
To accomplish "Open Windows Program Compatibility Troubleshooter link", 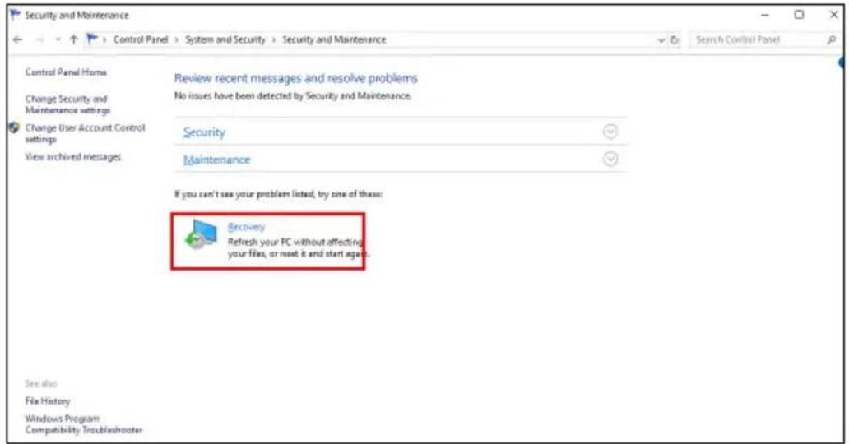I will [x=84, y=424].
